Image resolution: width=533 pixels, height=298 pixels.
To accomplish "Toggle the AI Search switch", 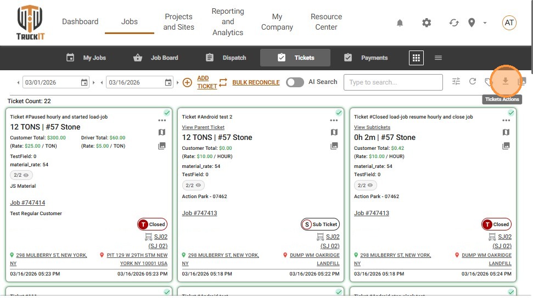I will pyautogui.click(x=295, y=82).
